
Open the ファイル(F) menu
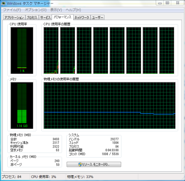pyautogui.click(x=12, y=10)
